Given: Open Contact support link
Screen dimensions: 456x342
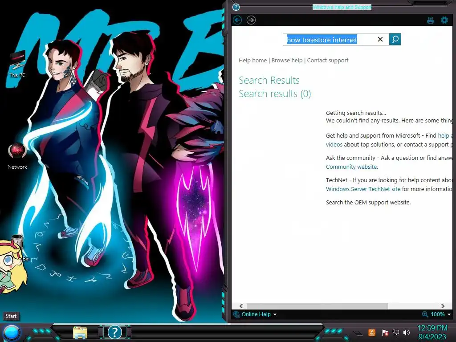Looking at the screenshot, I should pyautogui.click(x=327, y=61).
